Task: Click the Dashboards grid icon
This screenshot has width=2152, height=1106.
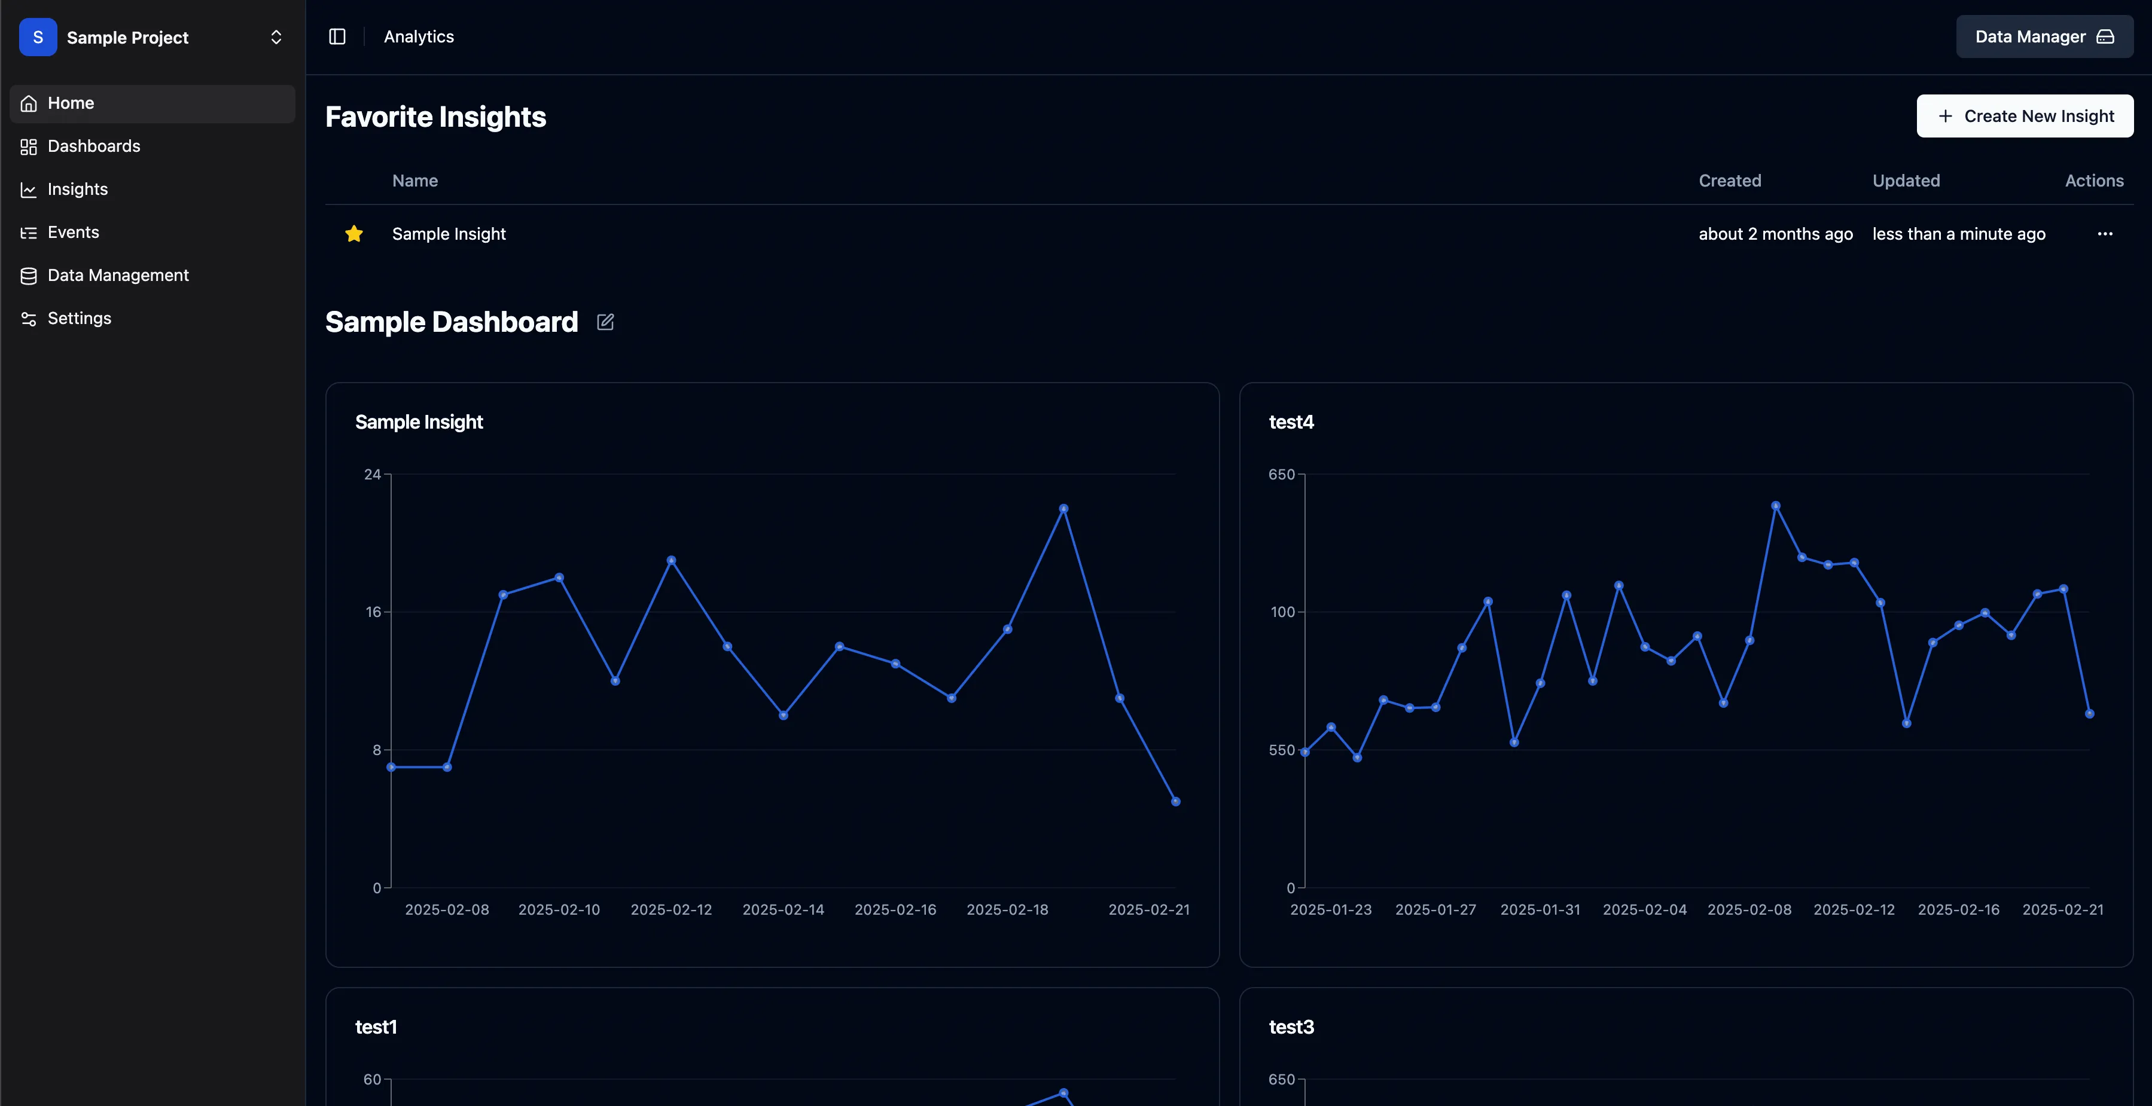Action: pyautogui.click(x=28, y=147)
